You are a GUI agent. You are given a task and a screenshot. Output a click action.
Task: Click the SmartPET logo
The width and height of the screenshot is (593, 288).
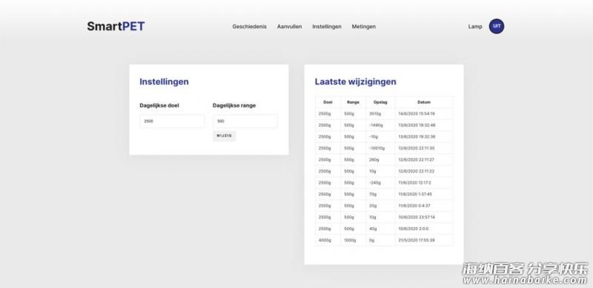pos(116,27)
